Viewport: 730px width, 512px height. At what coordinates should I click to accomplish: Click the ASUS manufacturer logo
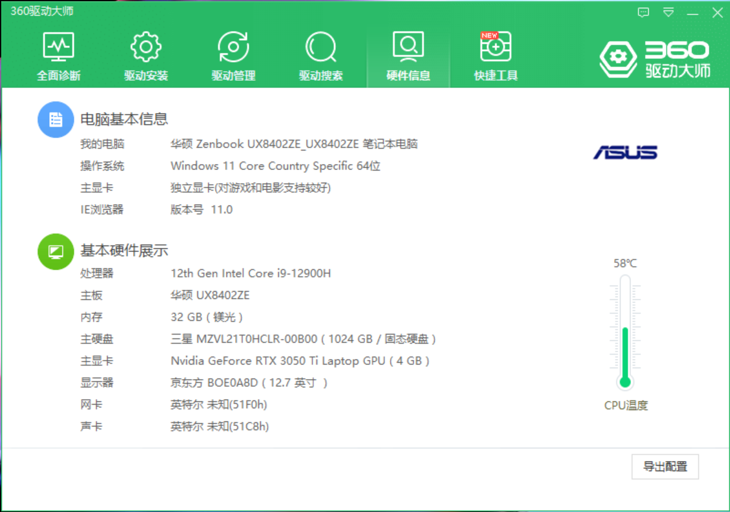[625, 152]
